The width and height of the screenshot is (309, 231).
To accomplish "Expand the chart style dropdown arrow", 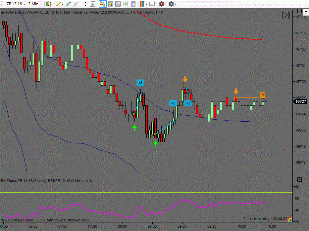I will [x=53, y=4].
